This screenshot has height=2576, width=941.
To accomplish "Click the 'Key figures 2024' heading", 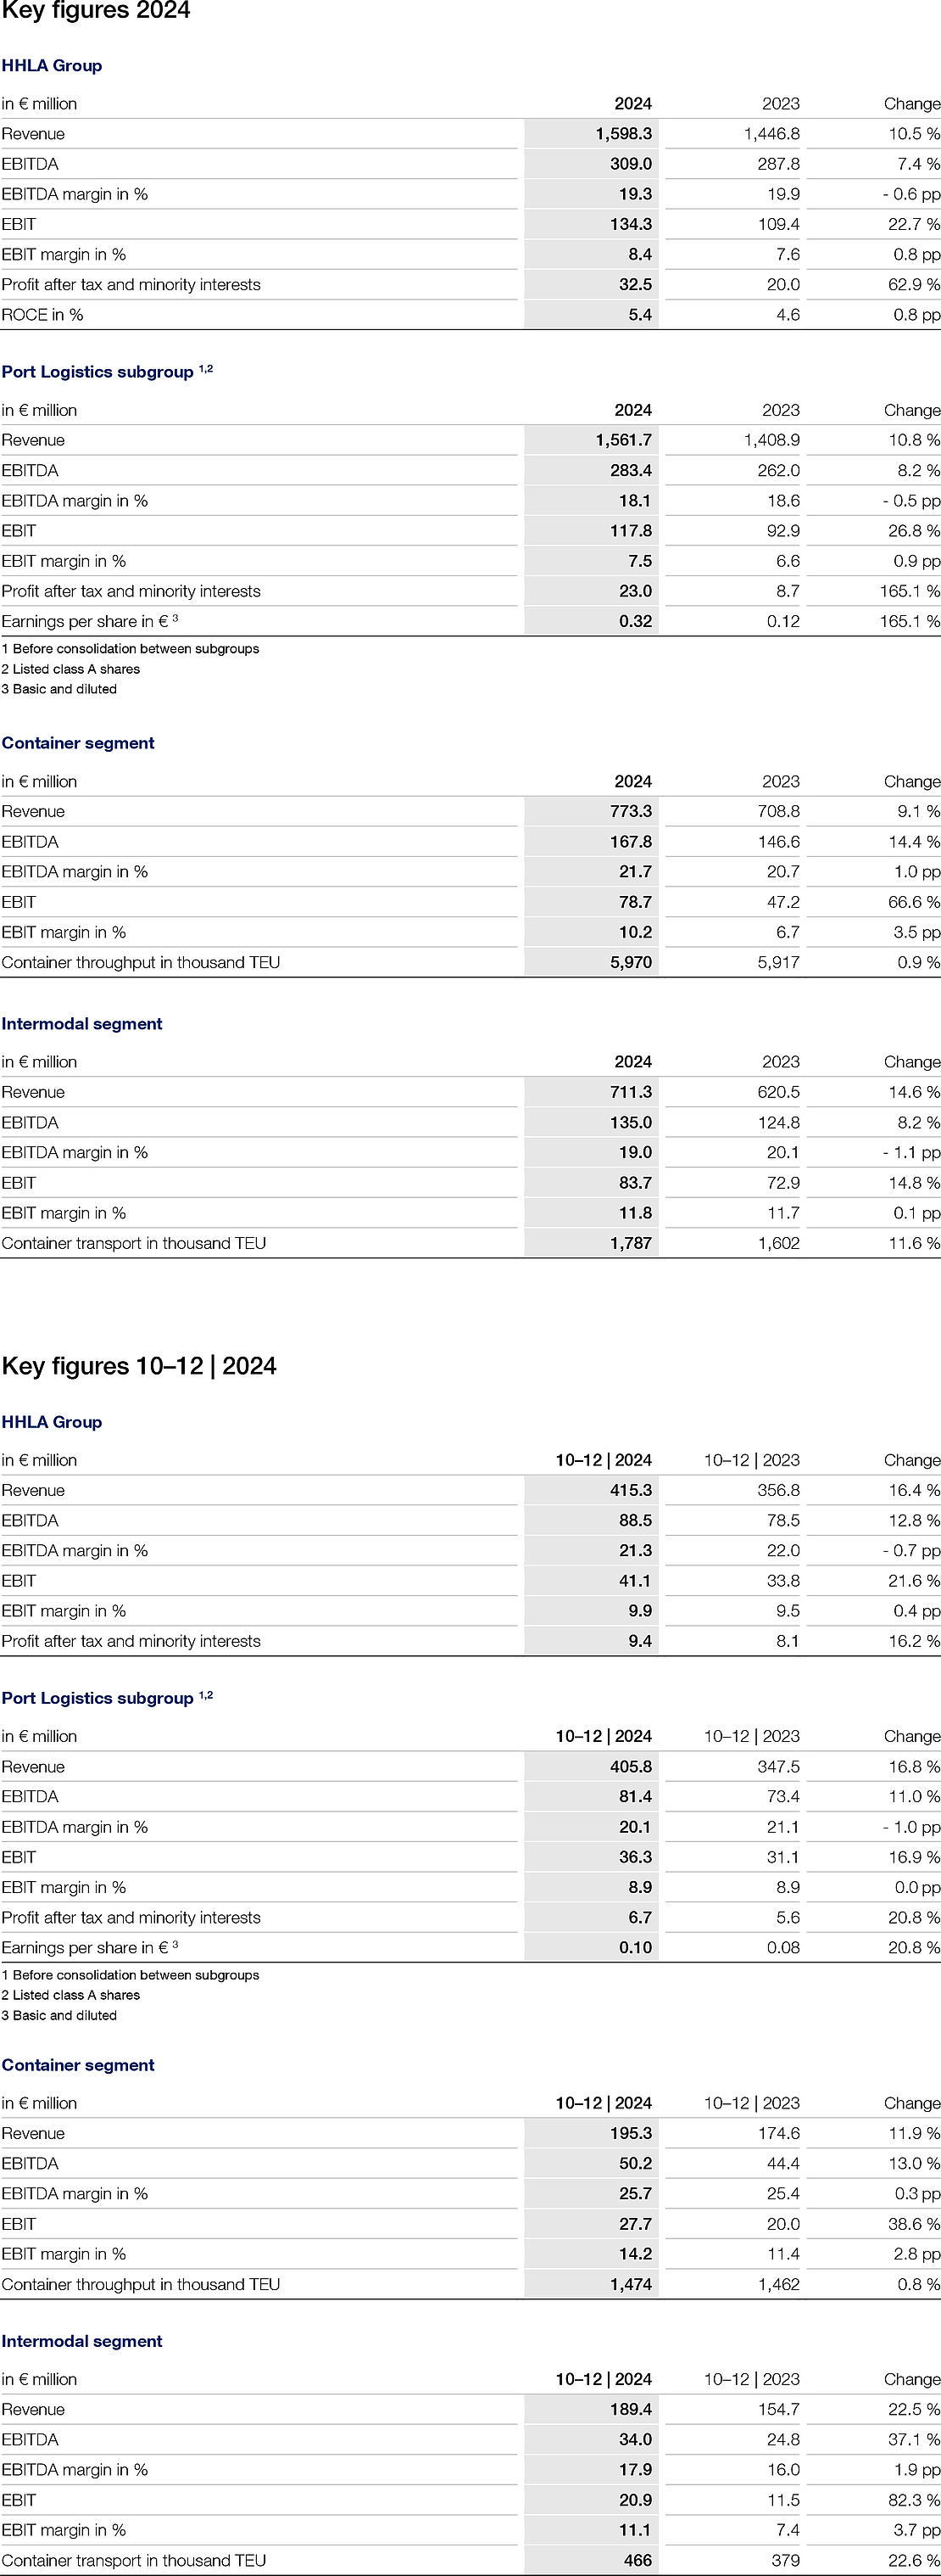I will (96, 12).
